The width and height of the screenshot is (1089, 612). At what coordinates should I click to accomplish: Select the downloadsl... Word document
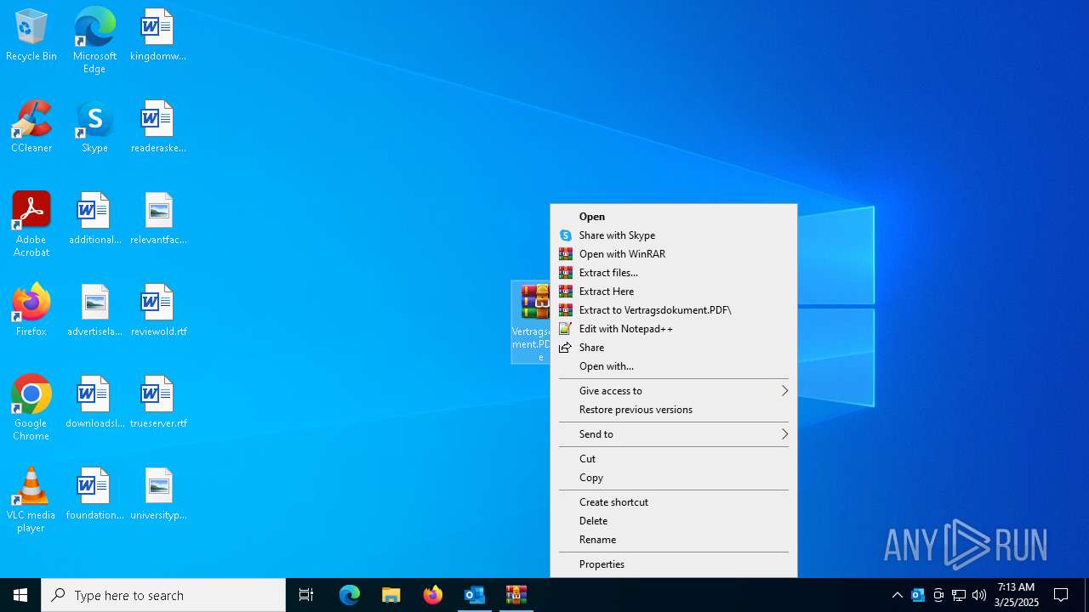[94, 403]
